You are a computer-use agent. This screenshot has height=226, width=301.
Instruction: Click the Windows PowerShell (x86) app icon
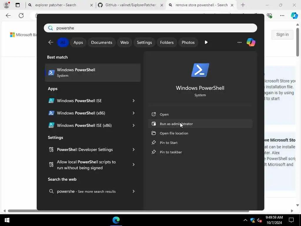pos(51,113)
